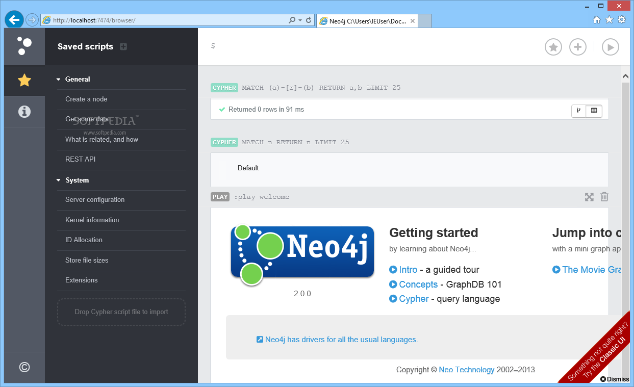The image size is (634, 387).
Task: Expand the play welcome frame fullscreen
Action: point(589,197)
